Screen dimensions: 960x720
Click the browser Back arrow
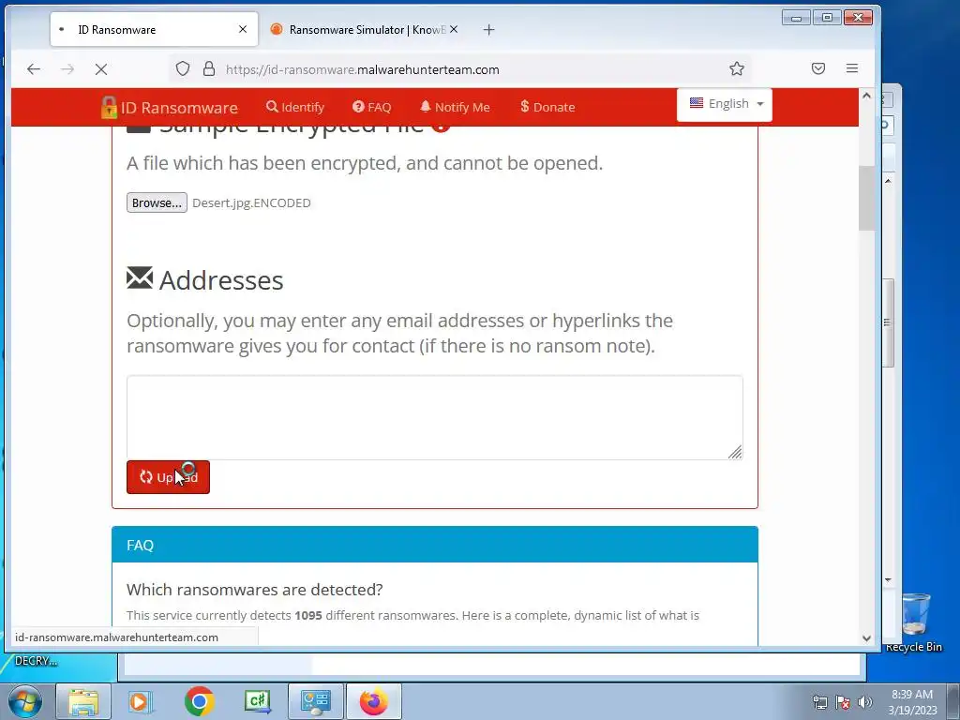coord(34,69)
